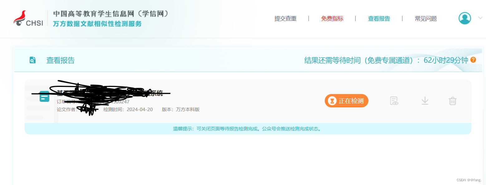This screenshot has width=486, height=185.
Task: Click 万方数据文献相似性检测服务 title
Action: click(x=97, y=24)
